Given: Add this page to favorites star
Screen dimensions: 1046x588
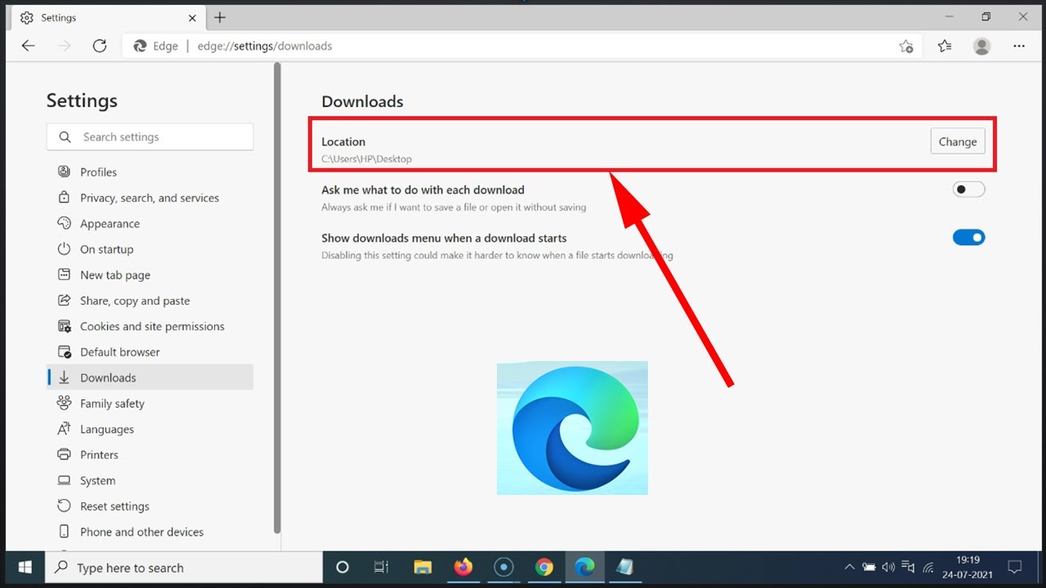Looking at the screenshot, I should (905, 47).
